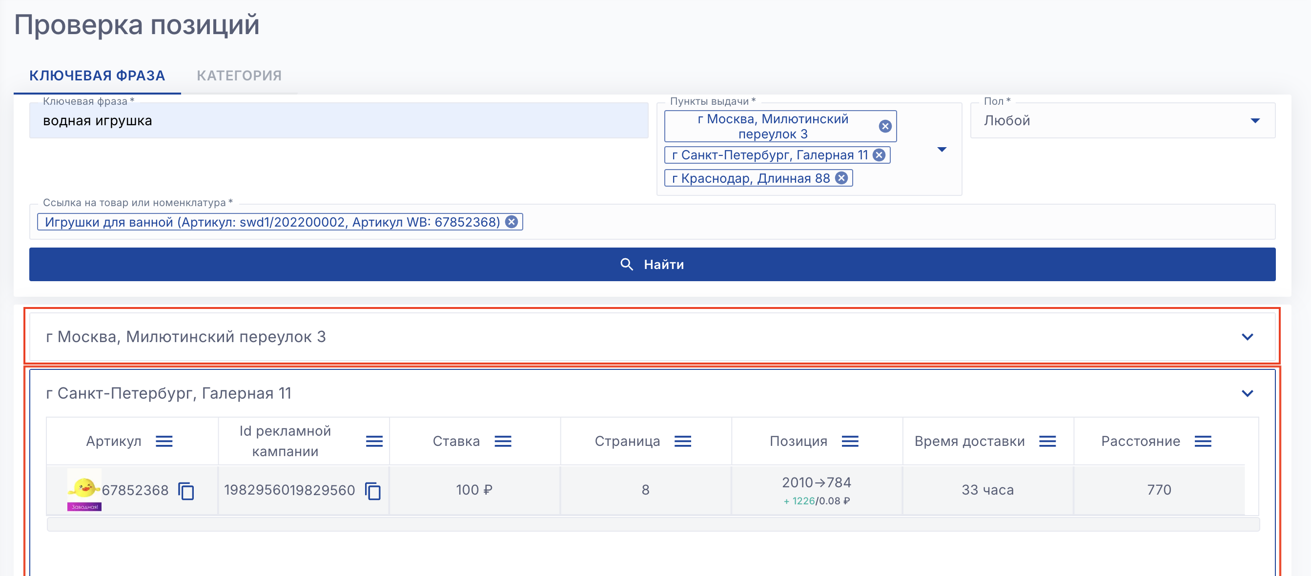1311x576 pixels.
Task: Switch to the Категория tab
Action: click(239, 76)
